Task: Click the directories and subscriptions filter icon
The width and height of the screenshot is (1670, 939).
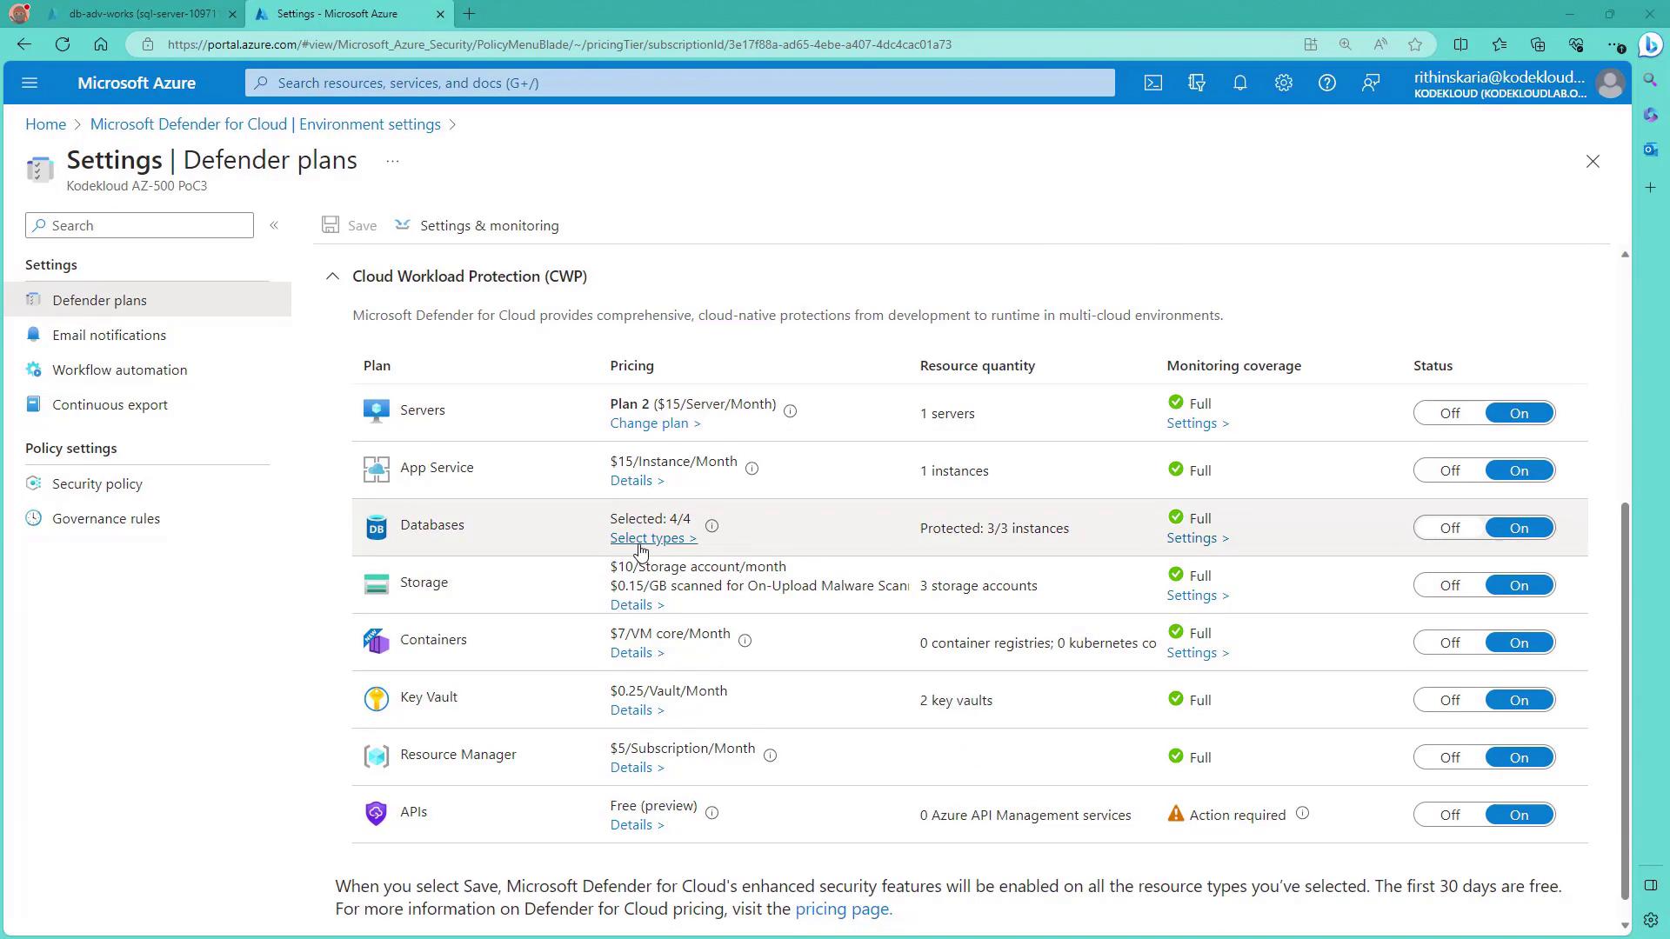Action: click(x=1196, y=83)
